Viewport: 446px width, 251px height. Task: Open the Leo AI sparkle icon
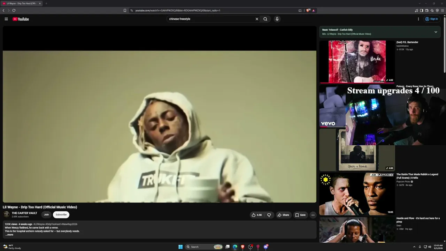(432, 10)
